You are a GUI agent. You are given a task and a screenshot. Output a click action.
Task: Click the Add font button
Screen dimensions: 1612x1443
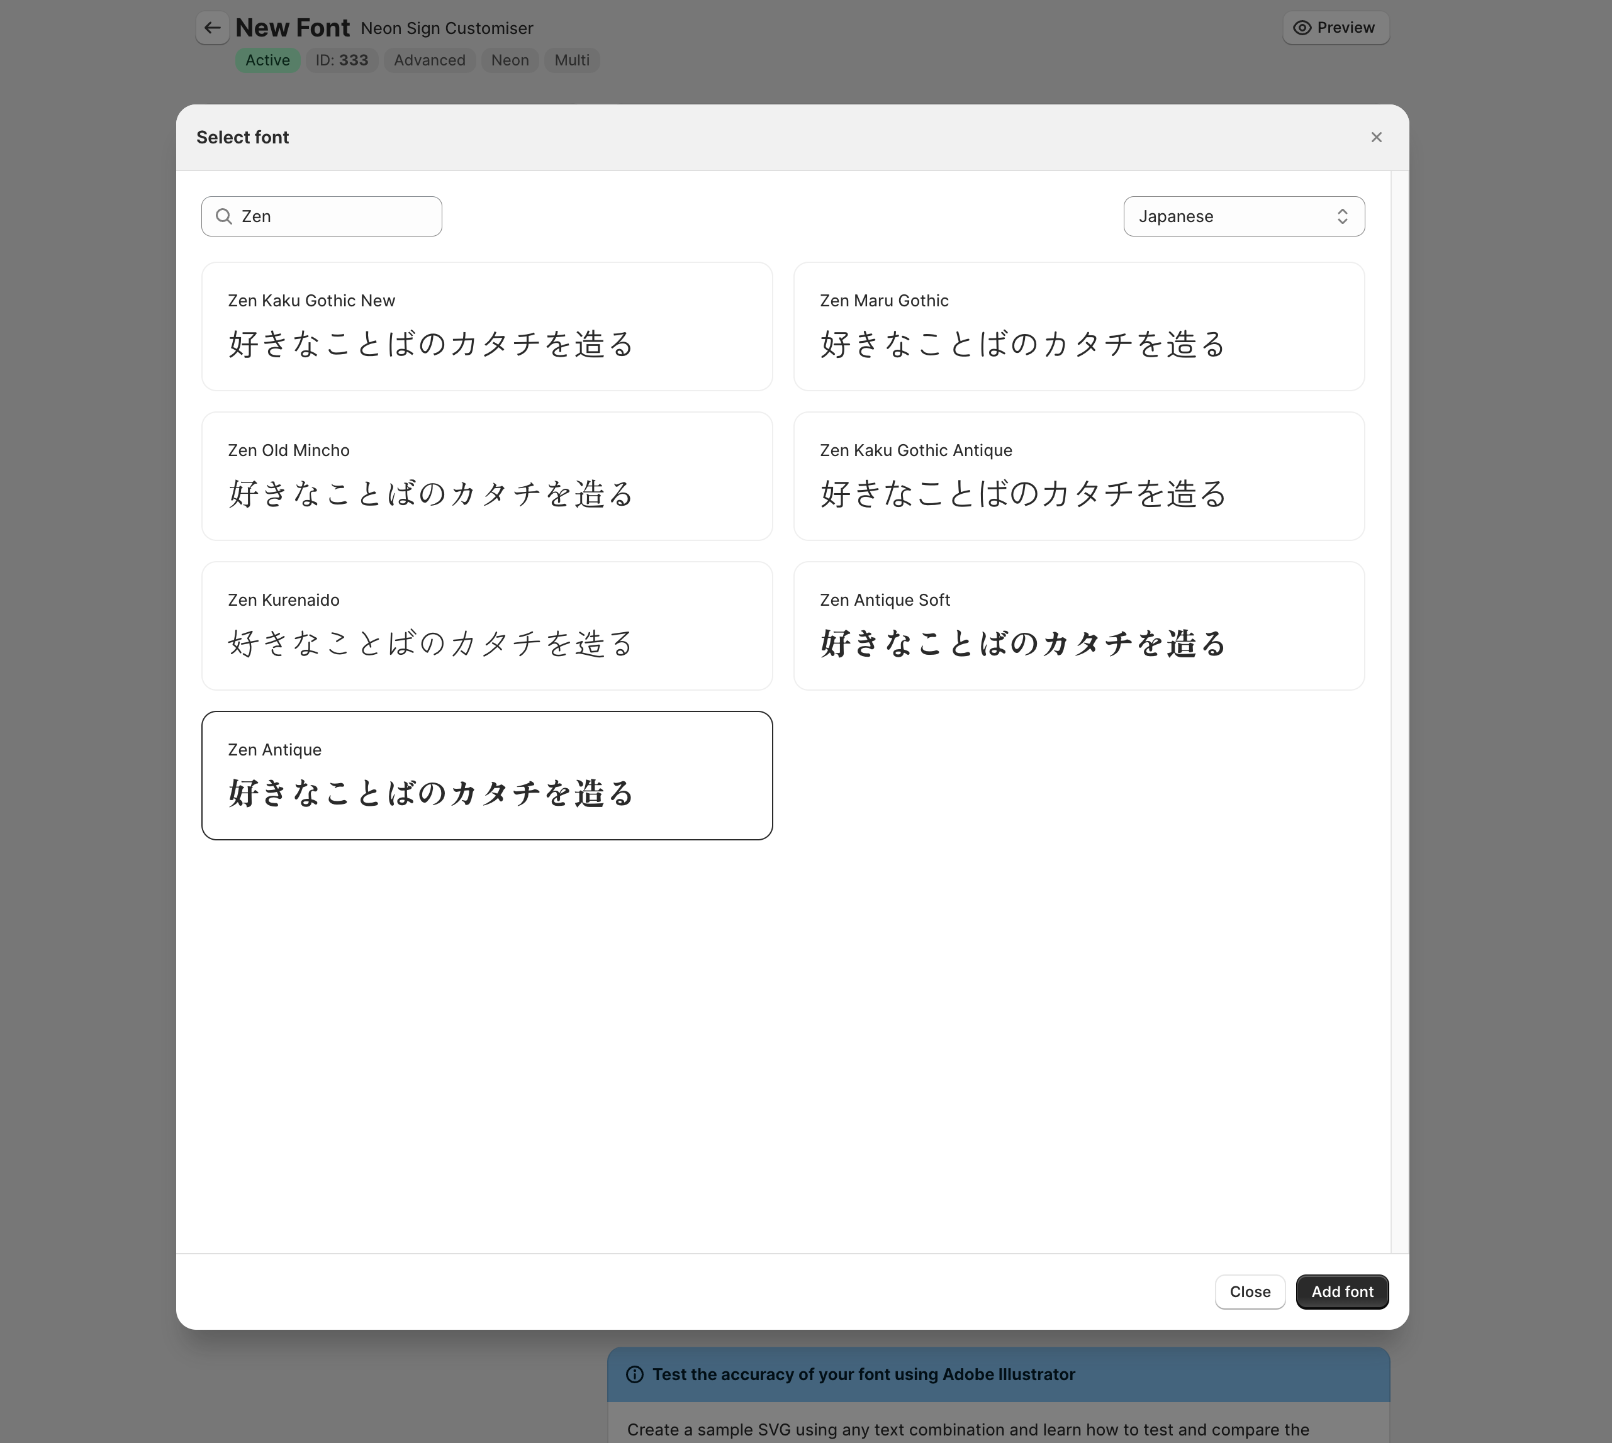(x=1341, y=1291)
